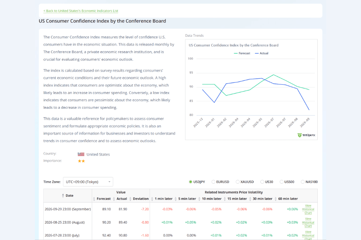The image size is (361, 240).
Task: Click the 2026-09-29 23:00 (September) date cell
Action: pyautogui.click(x=68, y=209)
